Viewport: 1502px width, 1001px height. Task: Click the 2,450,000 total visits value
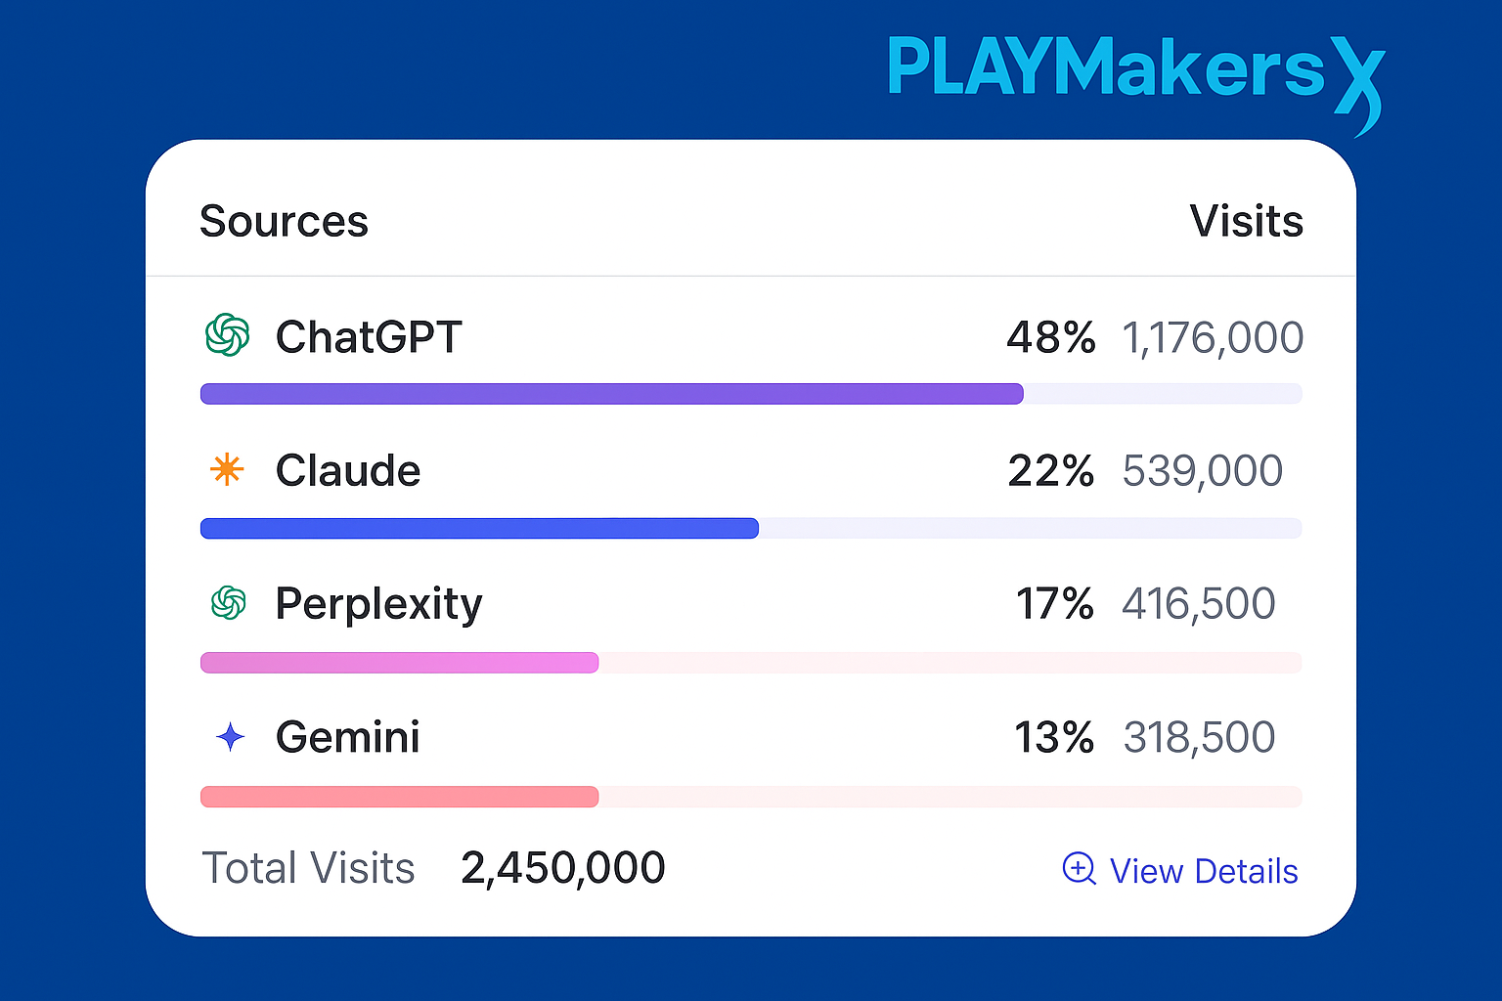pos(563,868)
